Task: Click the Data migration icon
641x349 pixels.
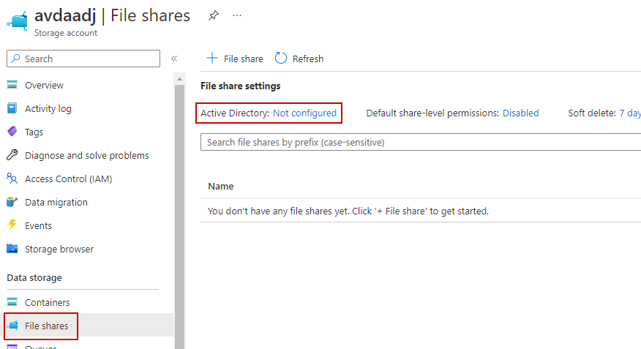Action: coord(12,203)
